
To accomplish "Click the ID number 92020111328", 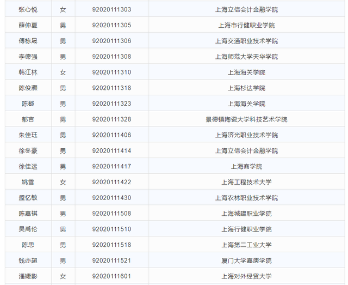I will [111, 119].
